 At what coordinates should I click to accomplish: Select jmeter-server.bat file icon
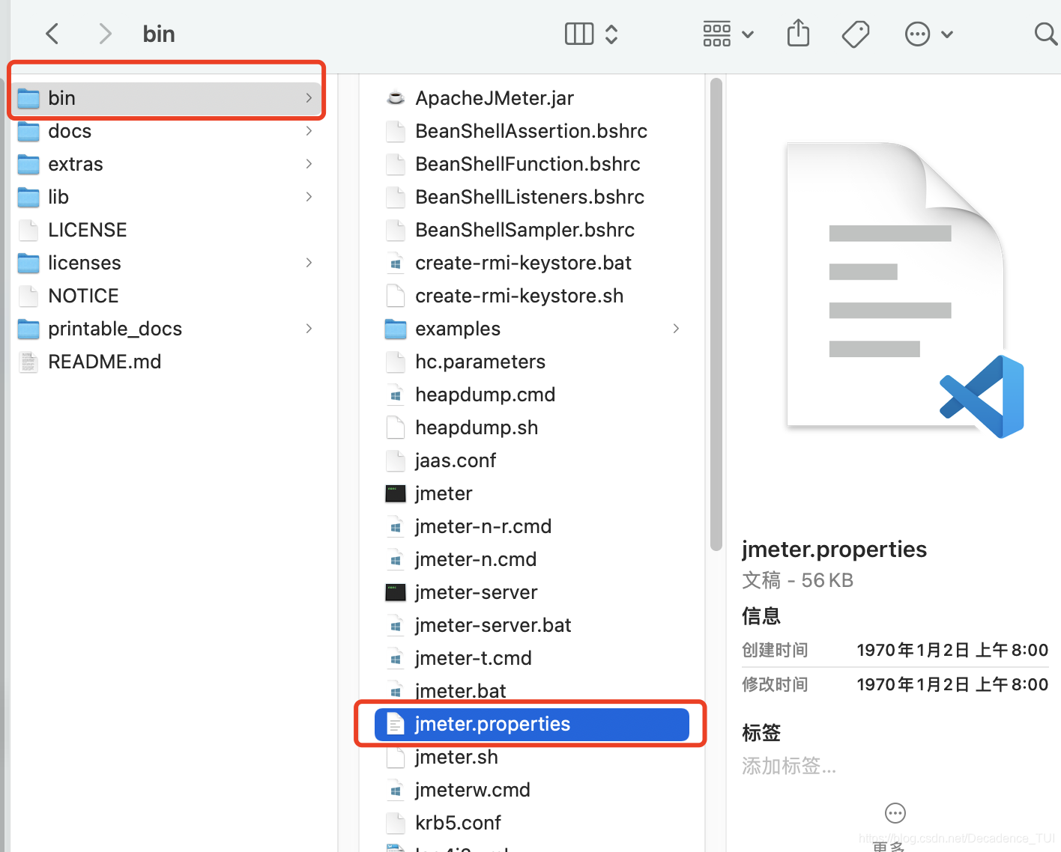396,625
